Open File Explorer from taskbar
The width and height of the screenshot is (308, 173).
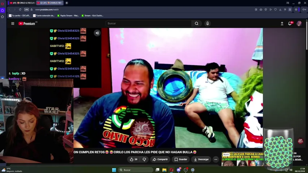click(x=164, y=170)
